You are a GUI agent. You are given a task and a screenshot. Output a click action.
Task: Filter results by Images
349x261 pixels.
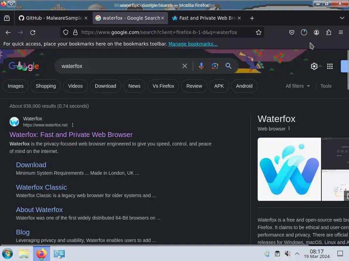click(16, 86)
